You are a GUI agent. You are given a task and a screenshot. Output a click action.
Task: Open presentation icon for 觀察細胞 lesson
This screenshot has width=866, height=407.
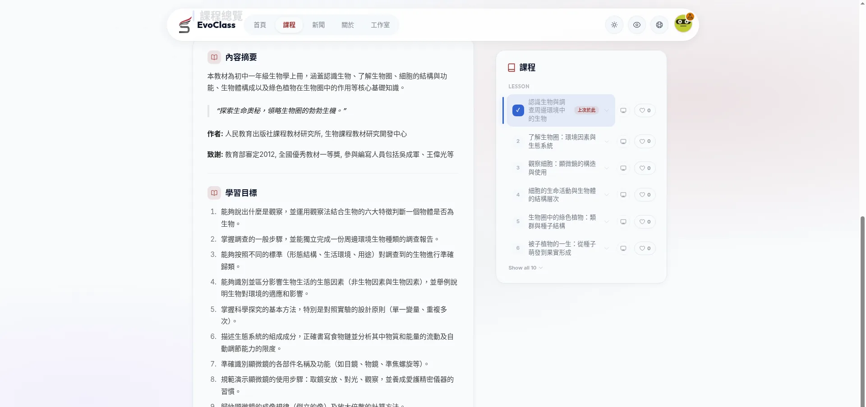pos(623,168)
